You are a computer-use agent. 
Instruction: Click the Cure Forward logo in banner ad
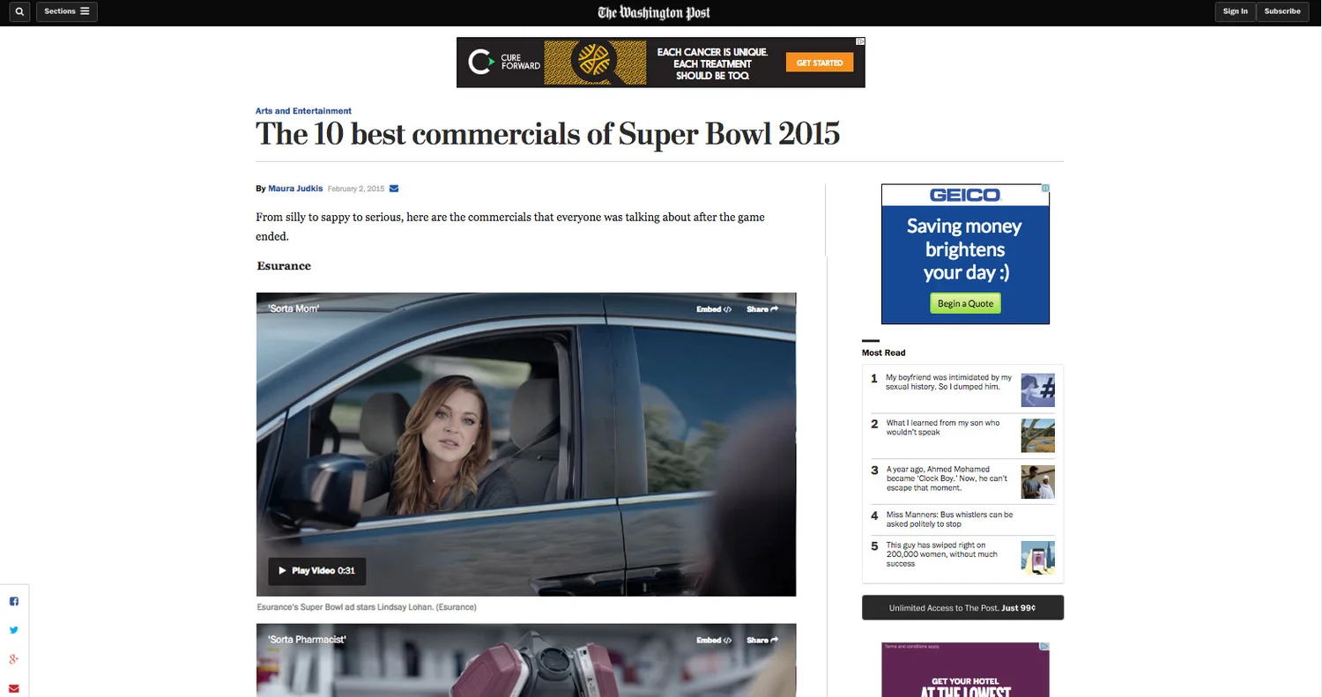(504, 63)
